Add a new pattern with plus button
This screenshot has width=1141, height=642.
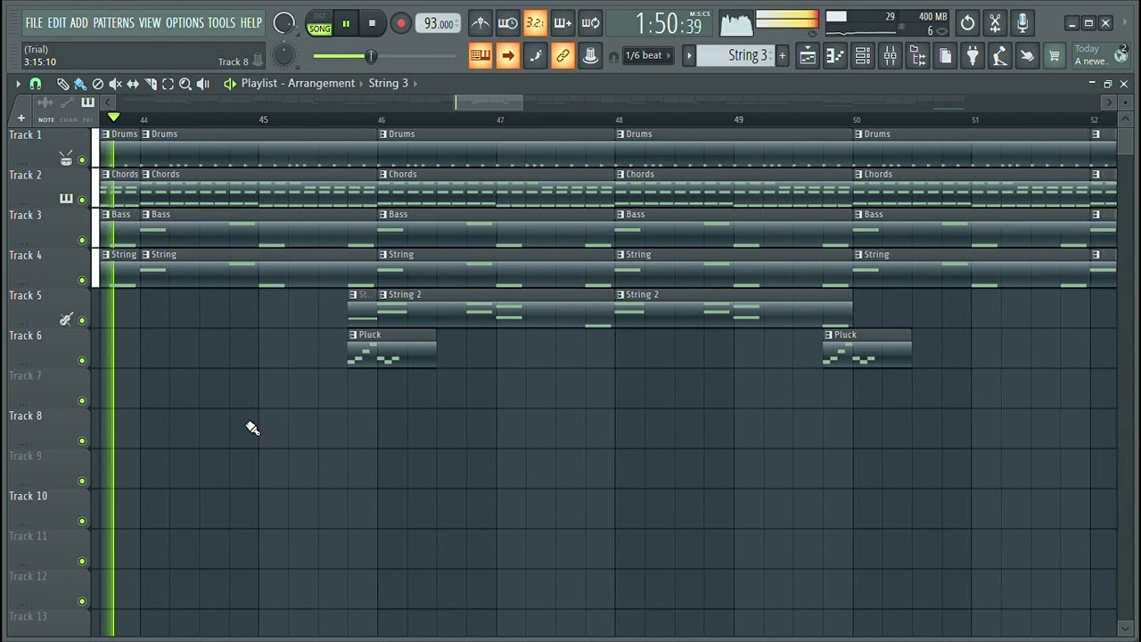point(782,55)
